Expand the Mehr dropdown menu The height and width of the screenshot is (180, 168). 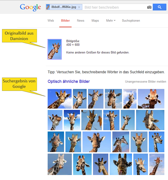pyautogui.click(x=111, y=20)
